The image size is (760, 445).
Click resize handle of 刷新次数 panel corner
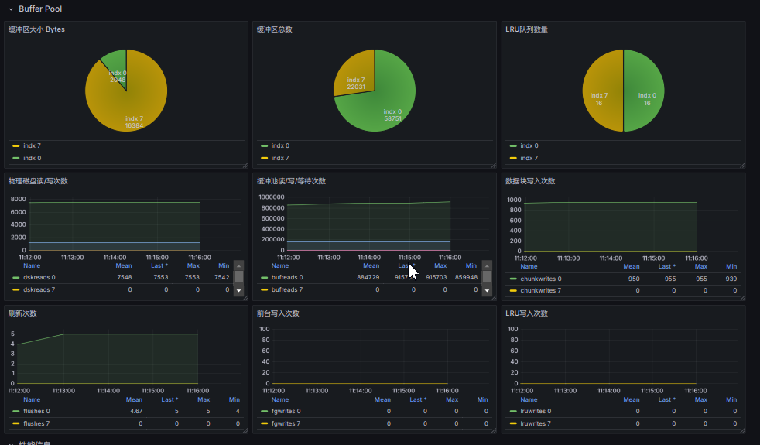click(245, 430)
